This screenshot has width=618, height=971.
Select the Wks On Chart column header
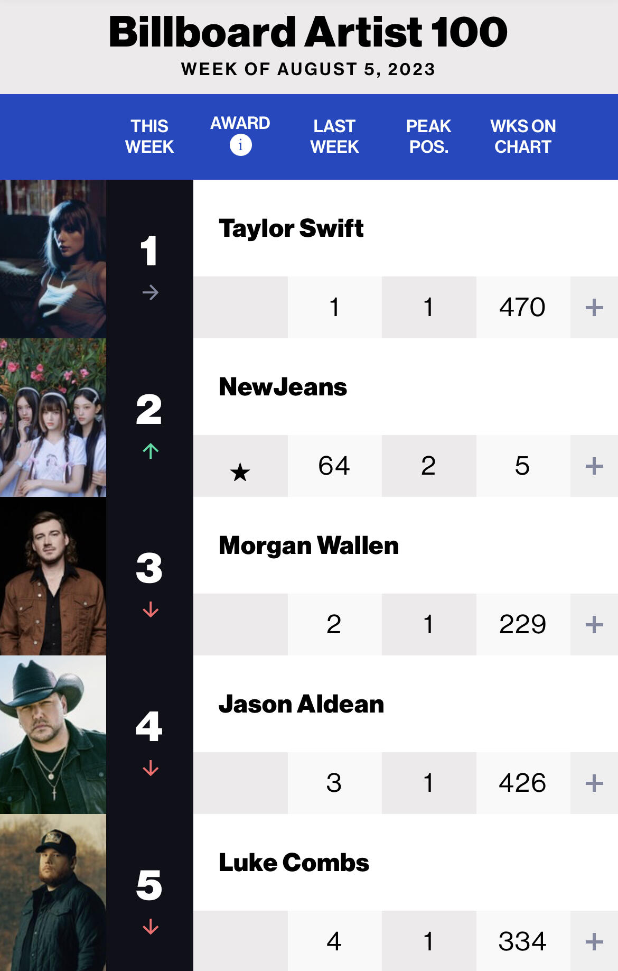pos(522,136)
